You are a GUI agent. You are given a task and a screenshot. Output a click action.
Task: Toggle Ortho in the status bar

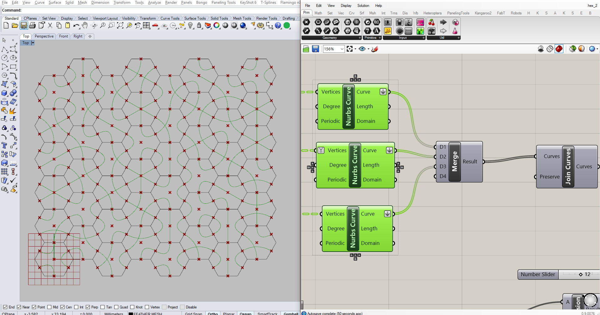coord(213,313)
